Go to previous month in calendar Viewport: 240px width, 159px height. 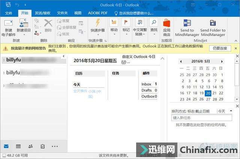coord(181,61)
